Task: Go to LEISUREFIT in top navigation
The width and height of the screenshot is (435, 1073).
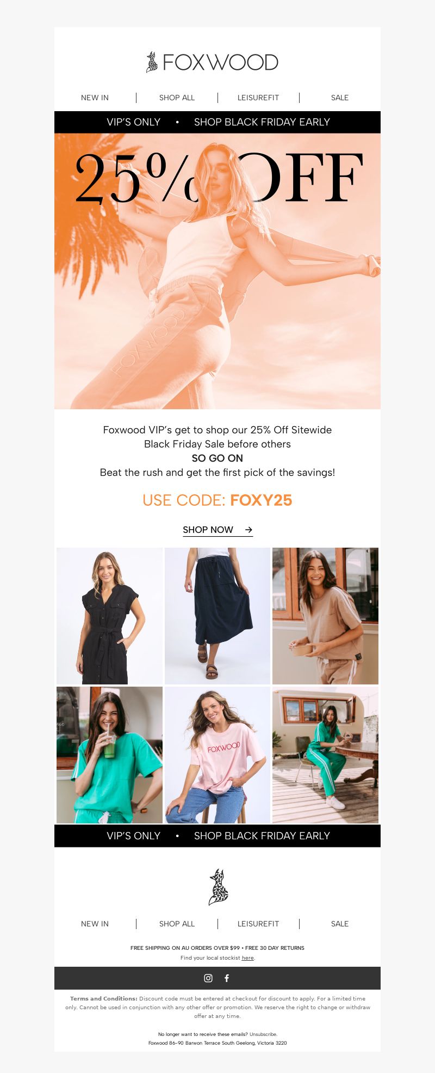Action: pos(258,98)
